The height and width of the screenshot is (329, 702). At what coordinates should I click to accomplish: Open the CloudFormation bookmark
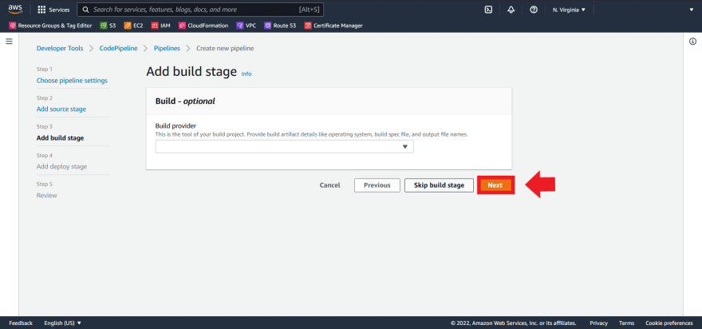point(203,26)
